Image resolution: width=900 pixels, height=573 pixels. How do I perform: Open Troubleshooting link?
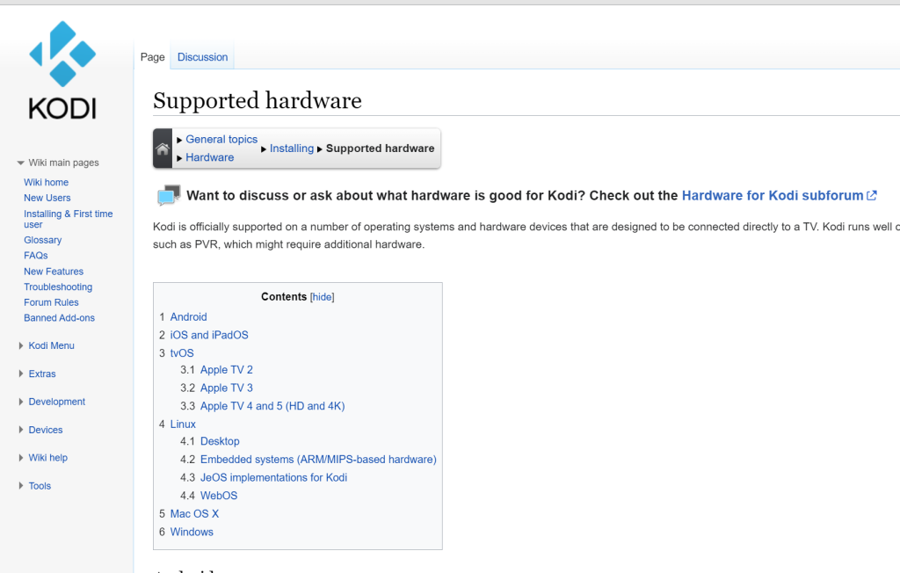click(58, 287)
